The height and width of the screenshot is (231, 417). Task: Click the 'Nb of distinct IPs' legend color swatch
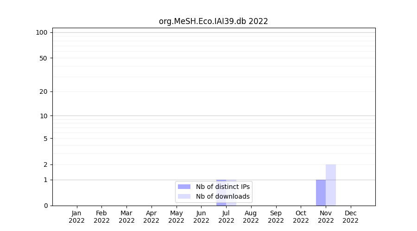184,187
